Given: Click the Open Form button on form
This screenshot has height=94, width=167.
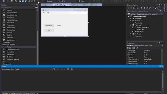Looking at the screenshot, I should tap(49, 26).
